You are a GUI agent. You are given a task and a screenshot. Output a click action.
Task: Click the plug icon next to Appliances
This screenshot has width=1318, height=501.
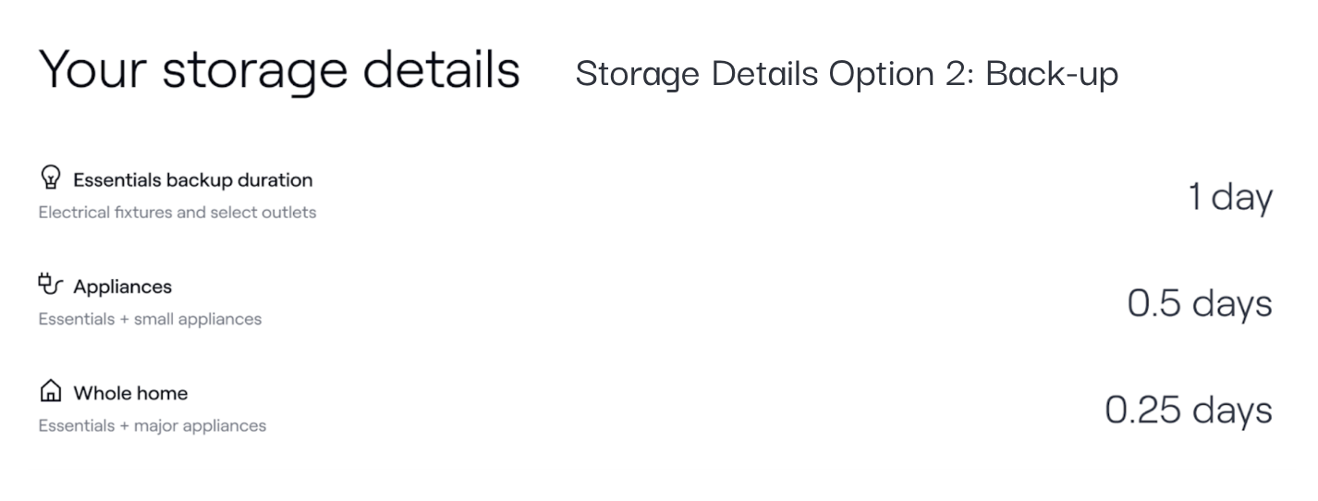[x=51, y=285]
